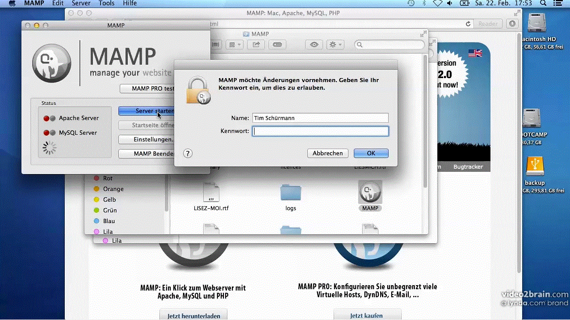Open the MAMP application menu
The width and height of the screenshot is (570, 320).
click(x=34, y=4)
